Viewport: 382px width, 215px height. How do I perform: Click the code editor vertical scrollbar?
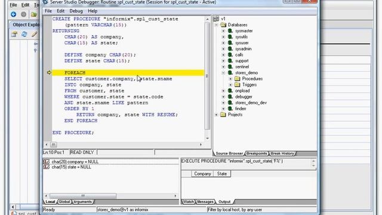point(207,78)
